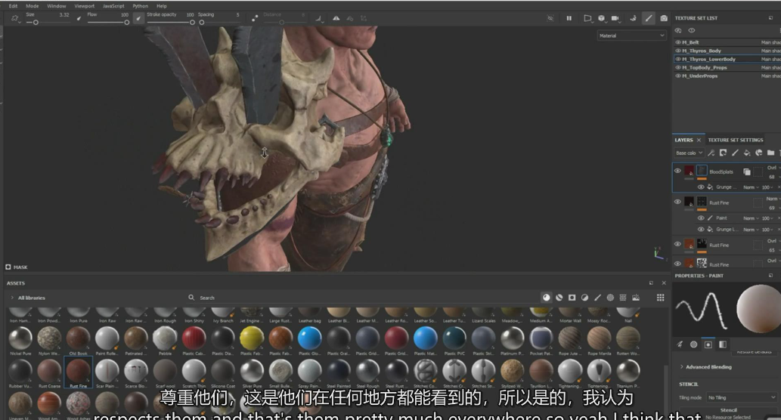781x420 pixels.
Task: Open the camera capture screenshot icon
Action: (664, 18)
